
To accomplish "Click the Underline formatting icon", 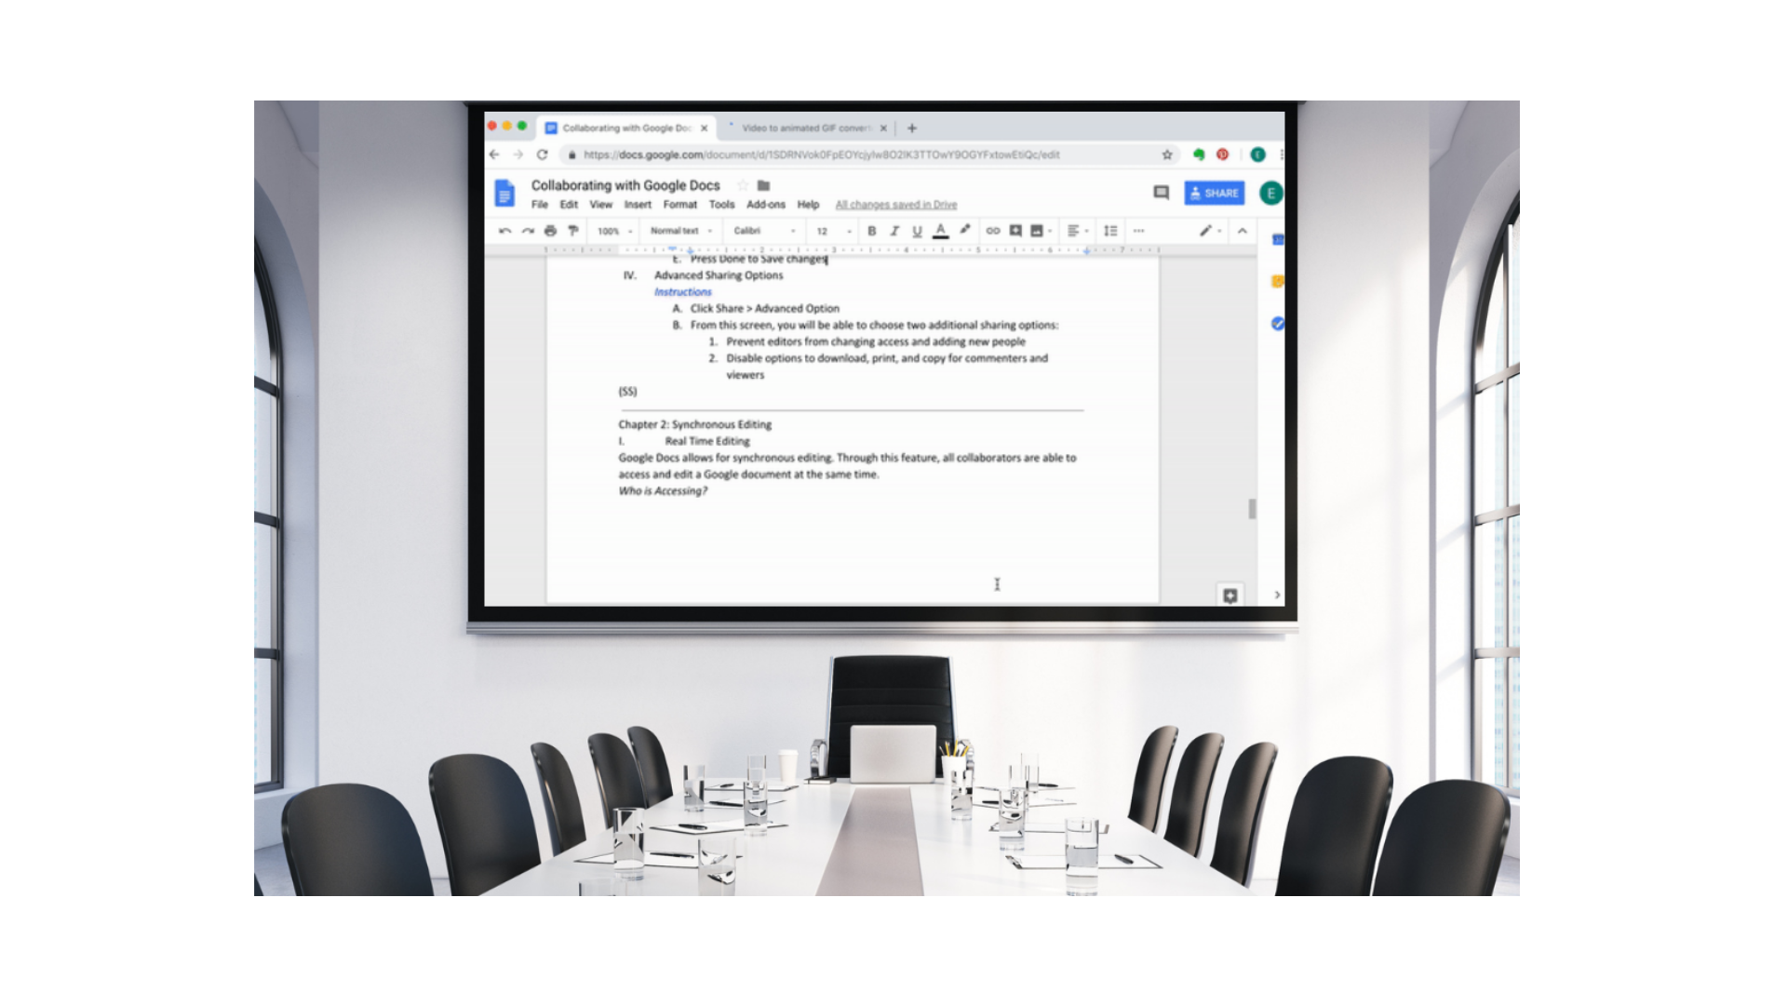I will (x=918, y=232).
